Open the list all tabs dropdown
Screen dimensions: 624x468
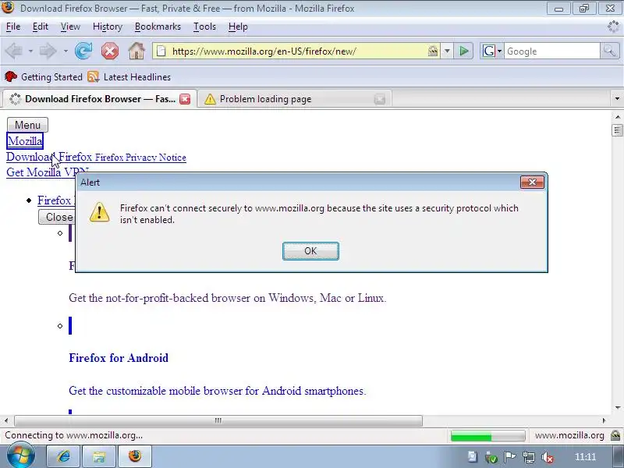click(617, 99)
